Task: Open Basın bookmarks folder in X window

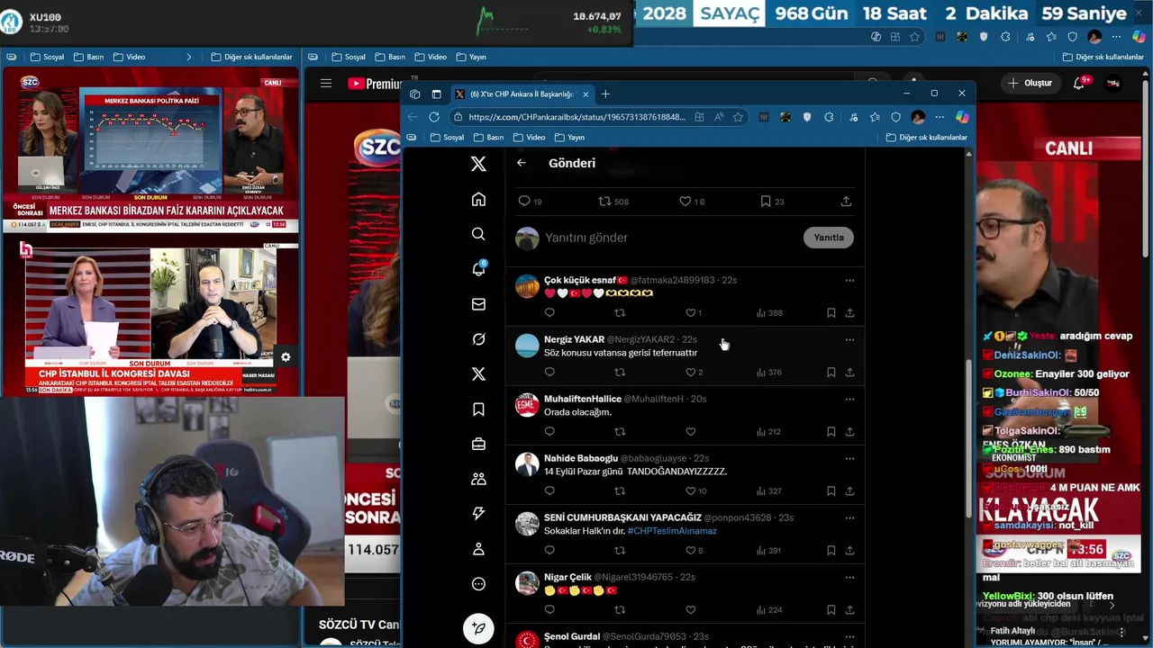Action: pyautogui.click(x=488, y=138)
